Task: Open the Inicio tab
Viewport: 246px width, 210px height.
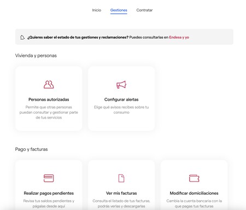Action: coord(97,10)
